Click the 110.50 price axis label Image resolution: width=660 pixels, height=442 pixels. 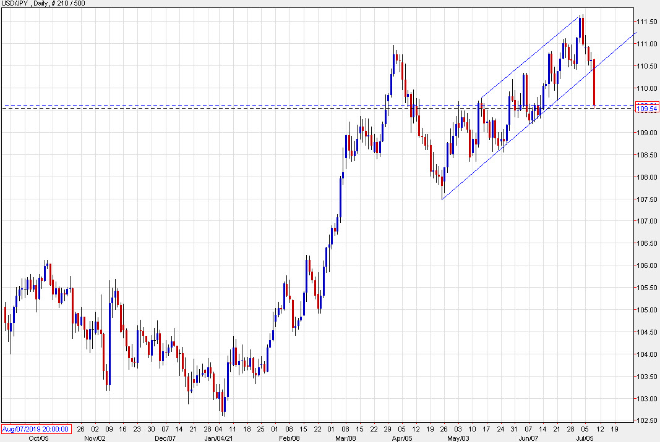coord(647,66)
